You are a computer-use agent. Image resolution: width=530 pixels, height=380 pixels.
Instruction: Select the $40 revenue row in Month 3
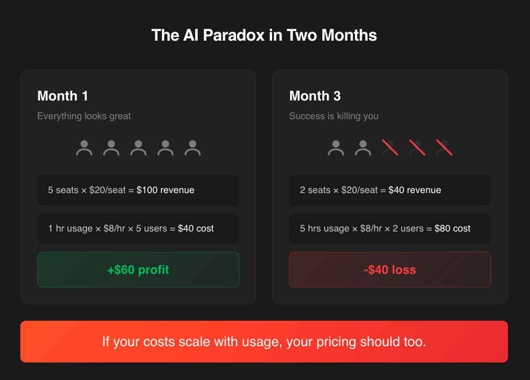pos(390,190)
